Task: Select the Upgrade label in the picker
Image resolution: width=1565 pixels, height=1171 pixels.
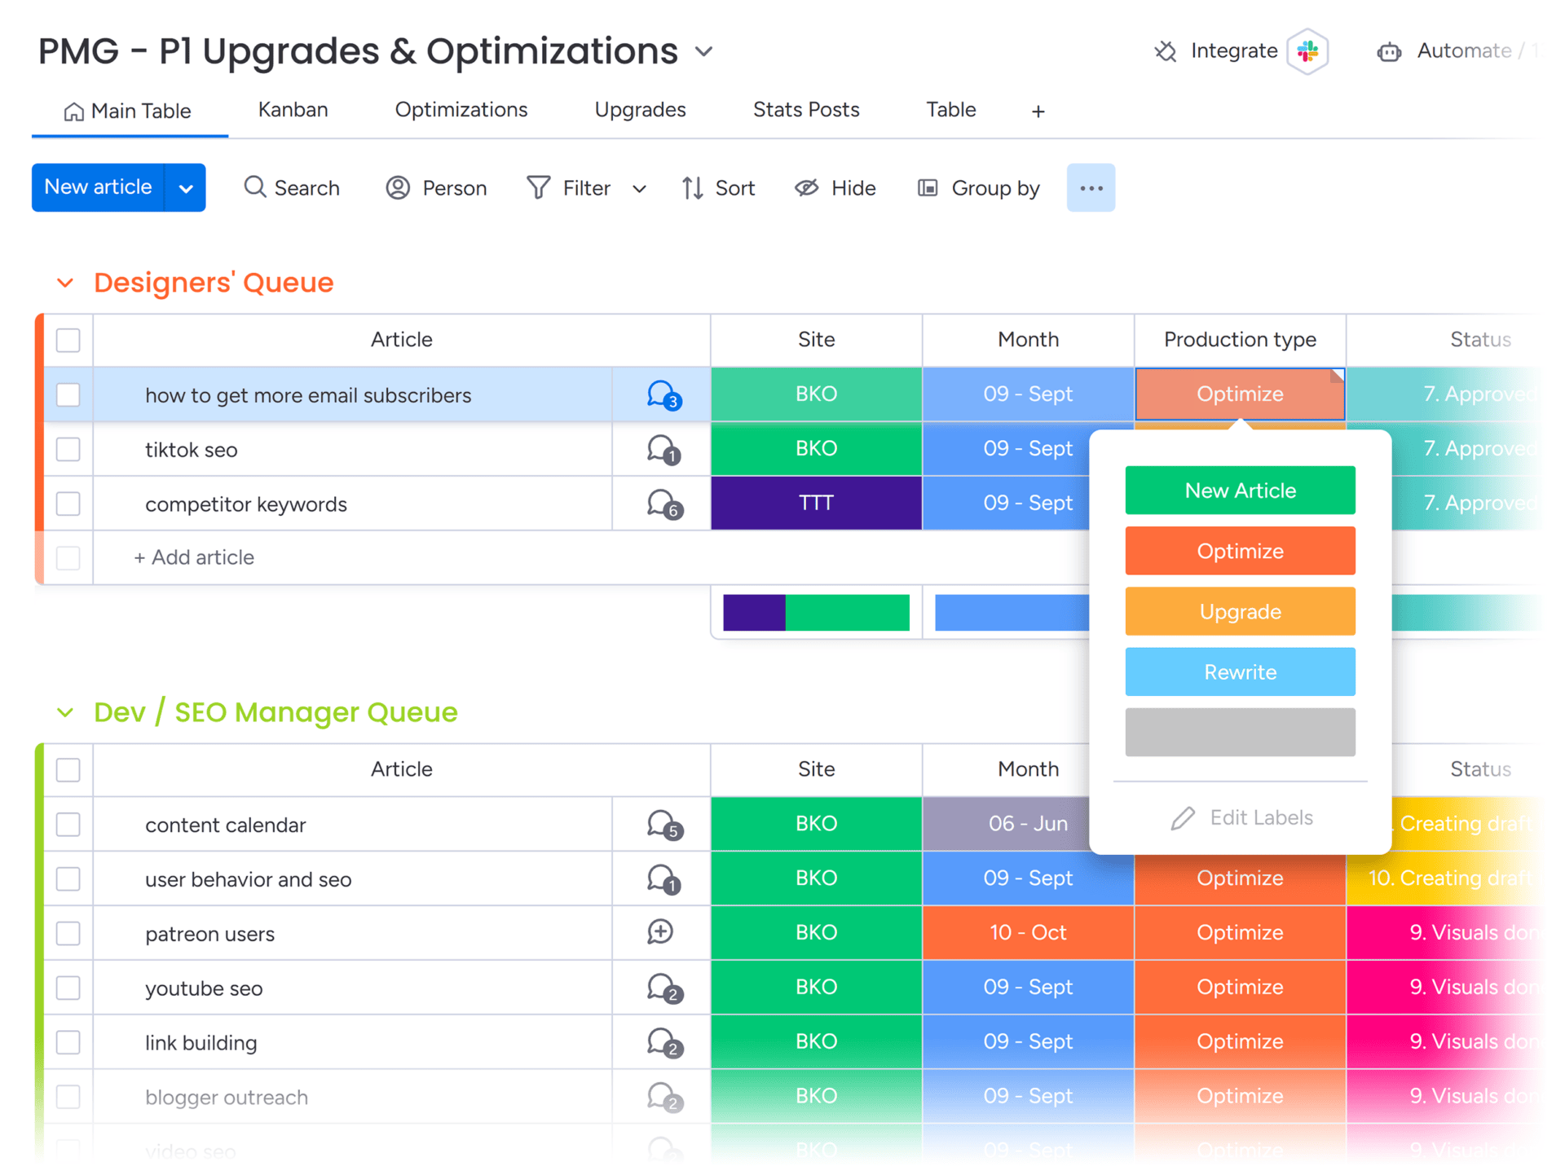Action: click(1240, 611)
